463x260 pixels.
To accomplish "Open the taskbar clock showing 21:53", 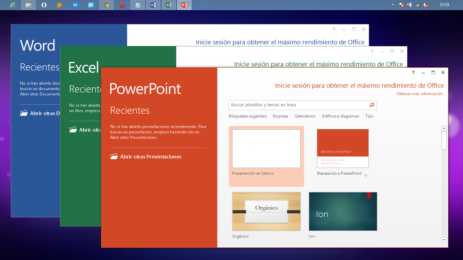I will pos(444,5).
